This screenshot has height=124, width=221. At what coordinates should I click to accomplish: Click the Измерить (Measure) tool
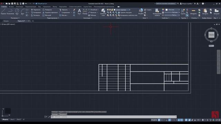point(193,11)
